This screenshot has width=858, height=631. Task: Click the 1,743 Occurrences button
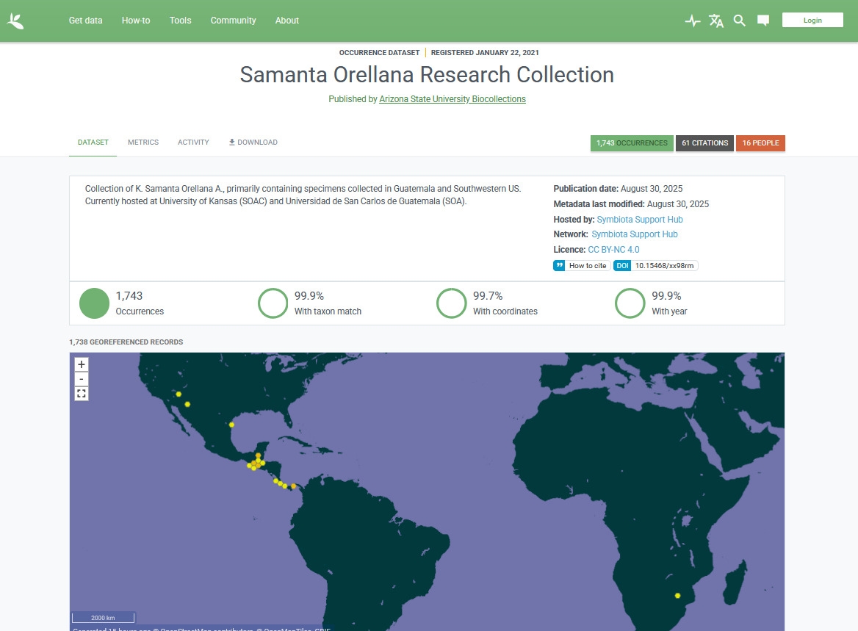(632, 143)
